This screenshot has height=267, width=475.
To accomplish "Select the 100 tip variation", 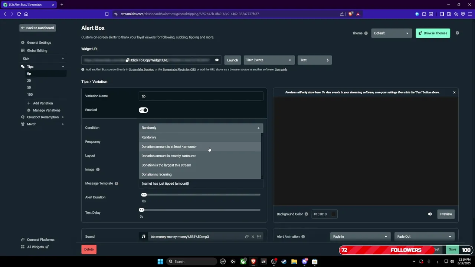I will 30,95.
